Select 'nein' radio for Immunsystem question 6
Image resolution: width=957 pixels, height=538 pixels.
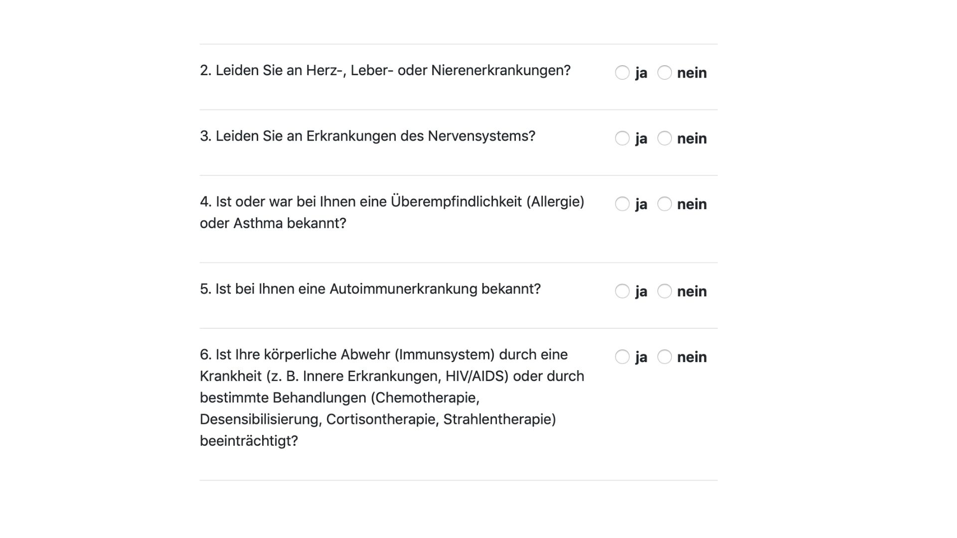click(664, 357)
